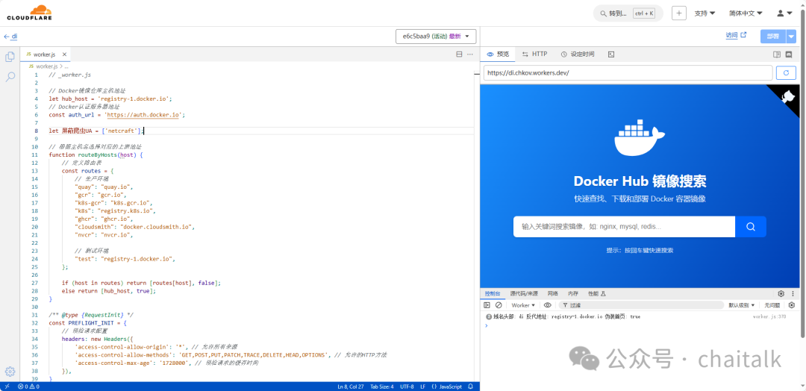Open DevTools settings gear in tab row

point(781,294)
